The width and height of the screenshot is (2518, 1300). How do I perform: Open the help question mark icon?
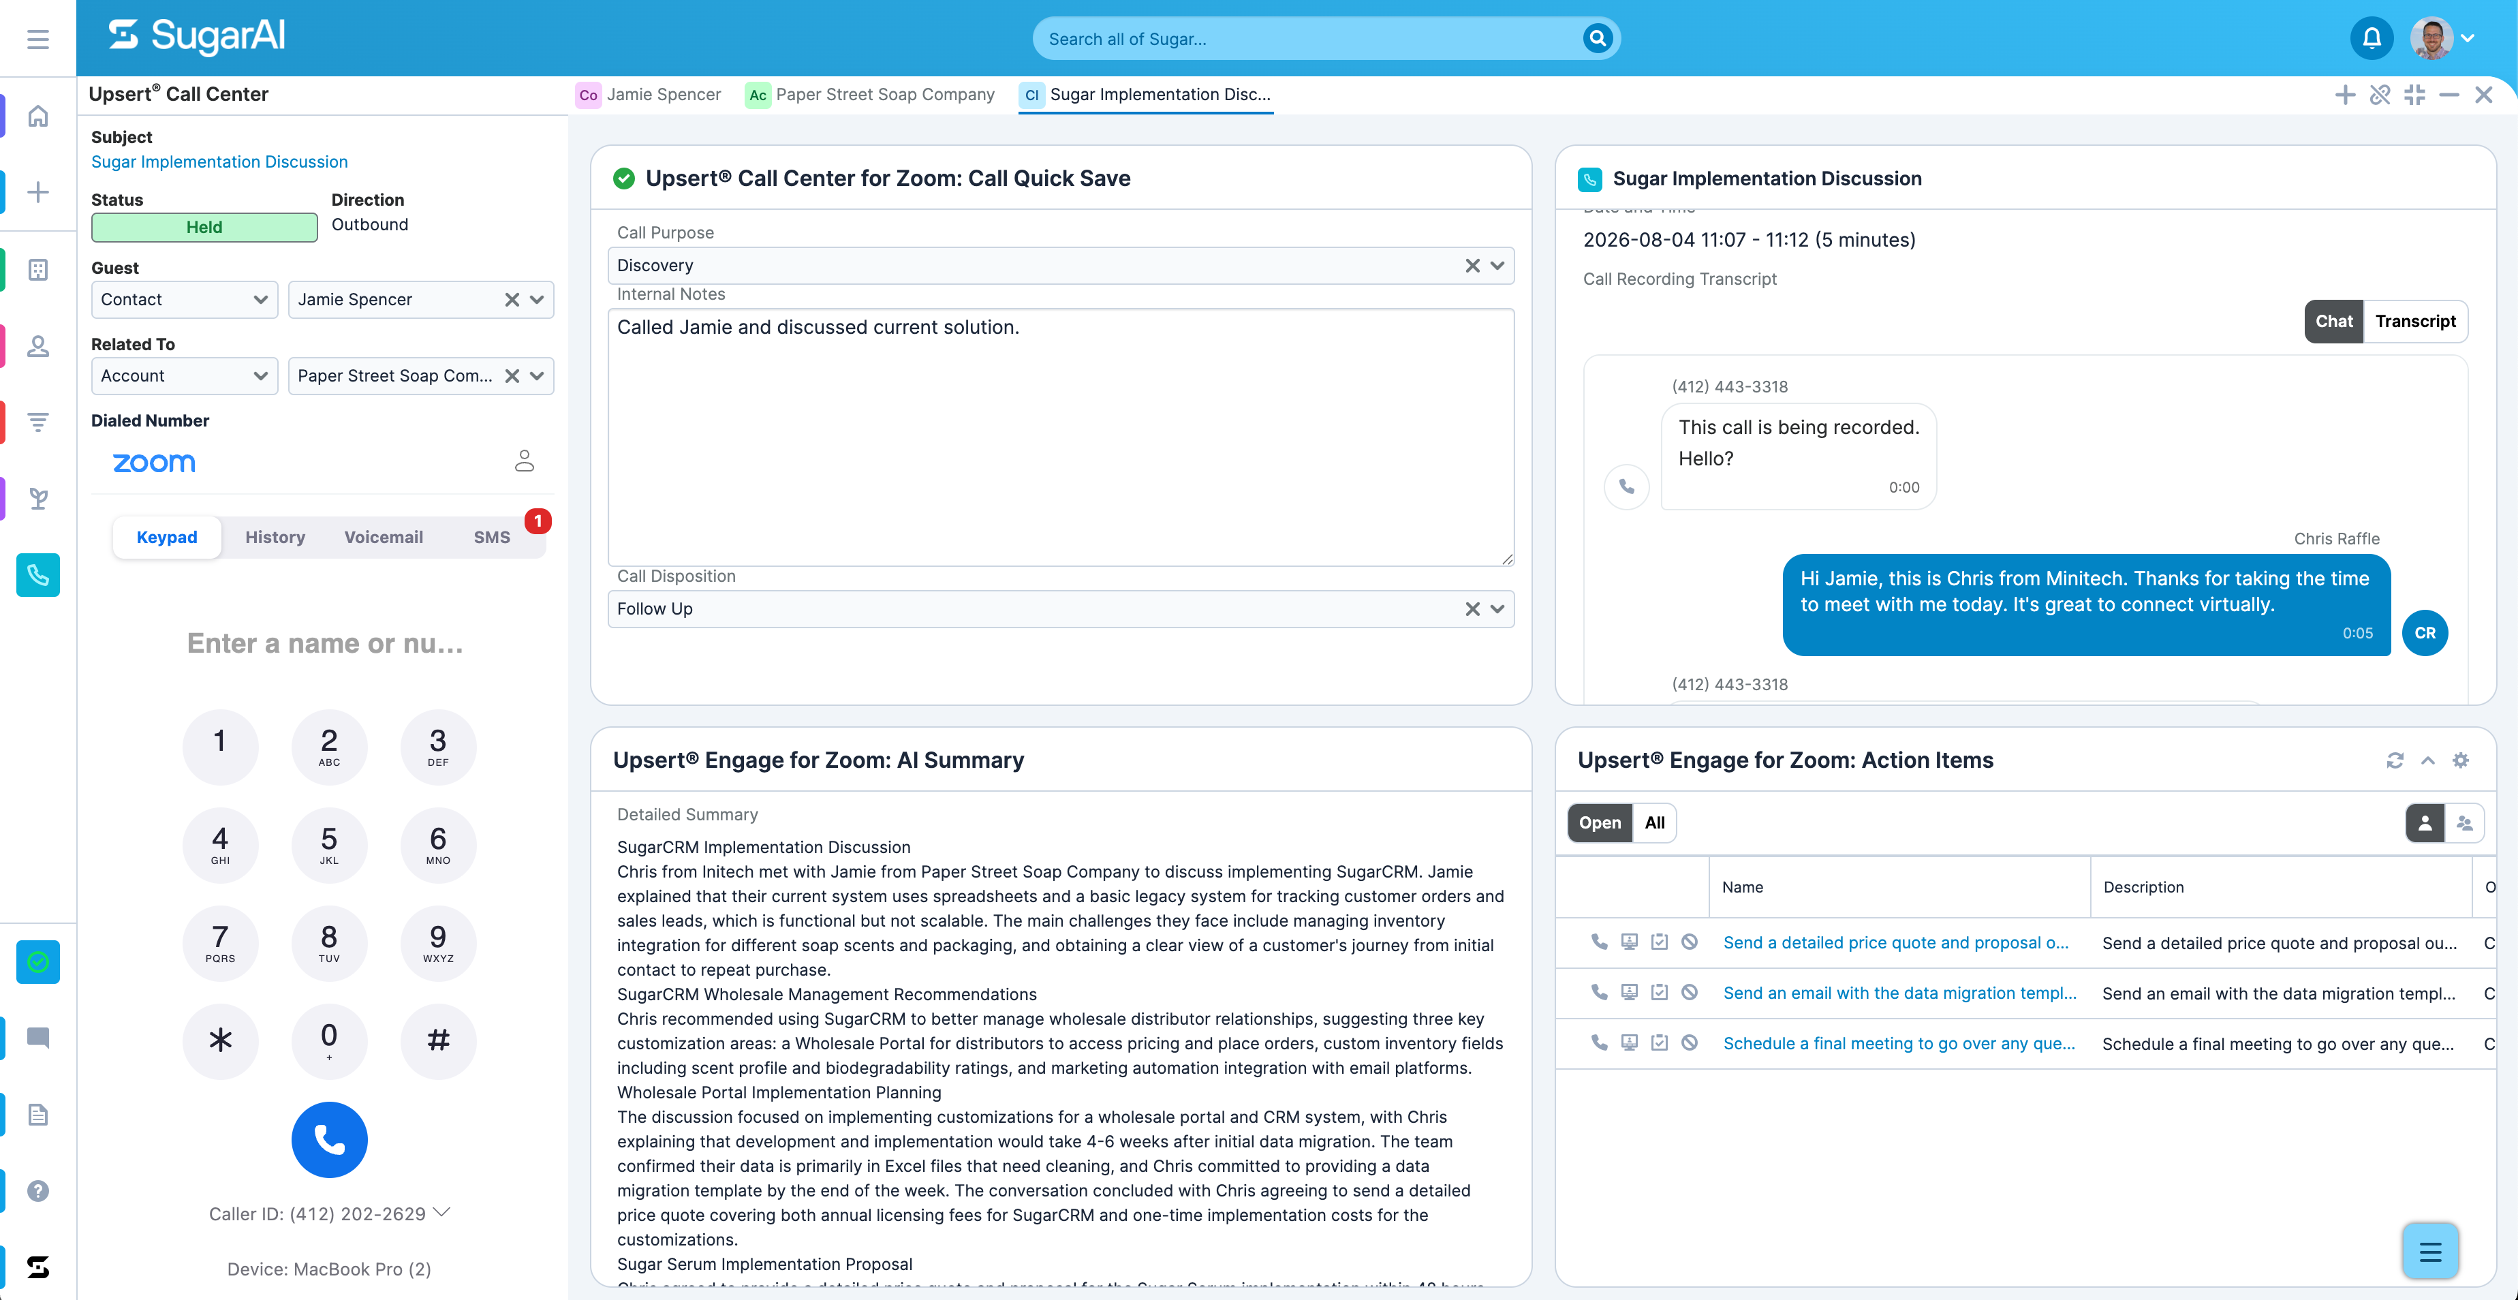37,1190
